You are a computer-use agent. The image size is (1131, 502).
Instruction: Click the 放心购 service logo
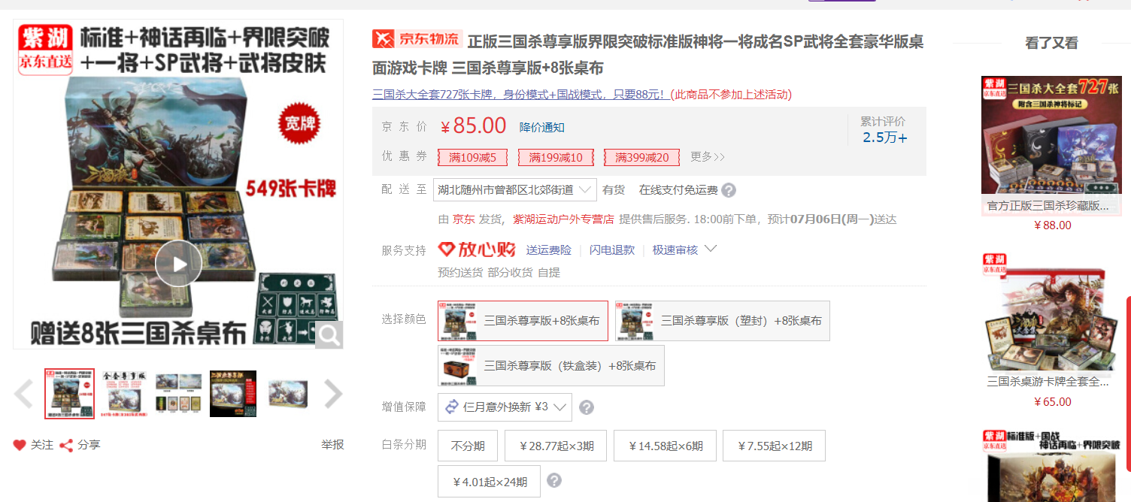click(477, 249)
